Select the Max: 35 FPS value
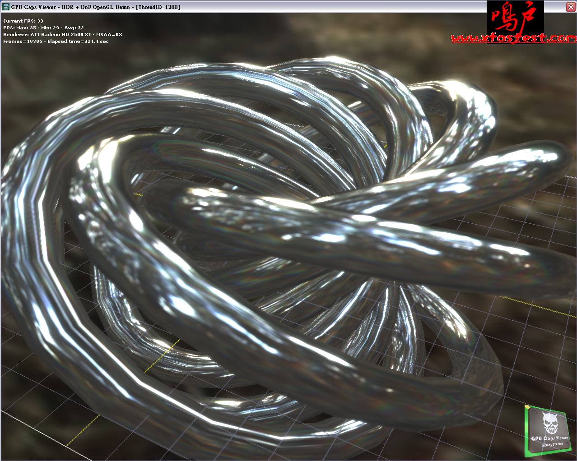Viewport: 577px width, 461px height. tap(27, 28)
